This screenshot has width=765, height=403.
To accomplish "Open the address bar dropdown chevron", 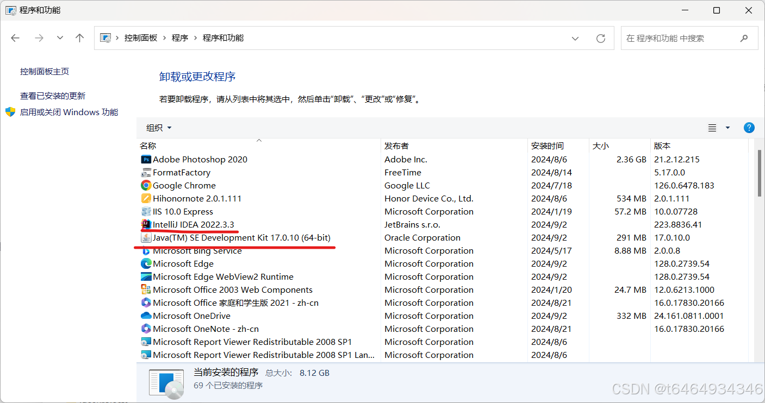I will 575,38.
